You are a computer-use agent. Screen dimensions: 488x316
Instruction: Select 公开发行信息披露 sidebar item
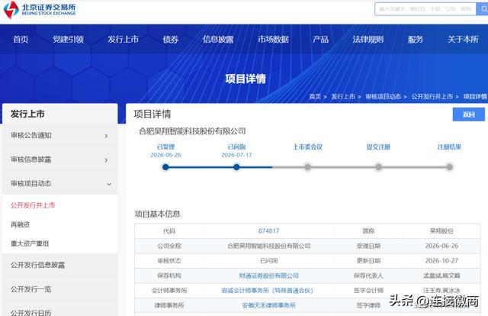coord(59,265)
